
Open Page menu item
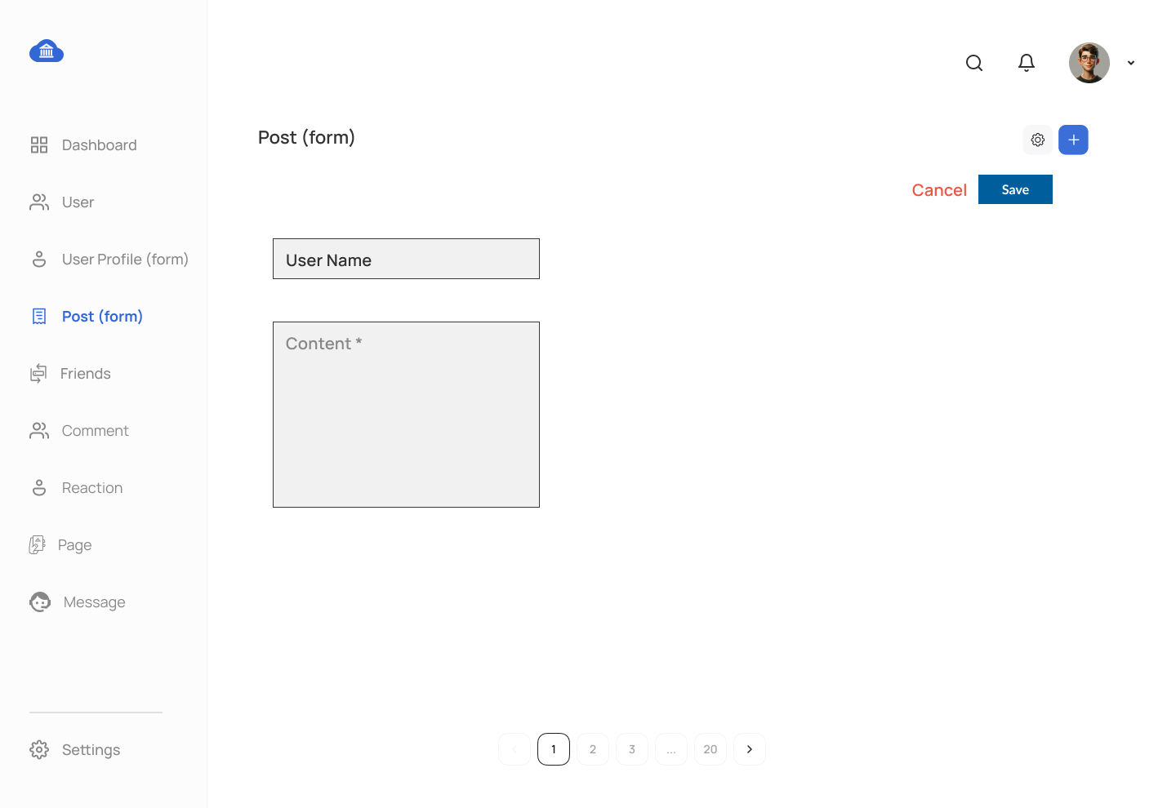click(75, 545)
